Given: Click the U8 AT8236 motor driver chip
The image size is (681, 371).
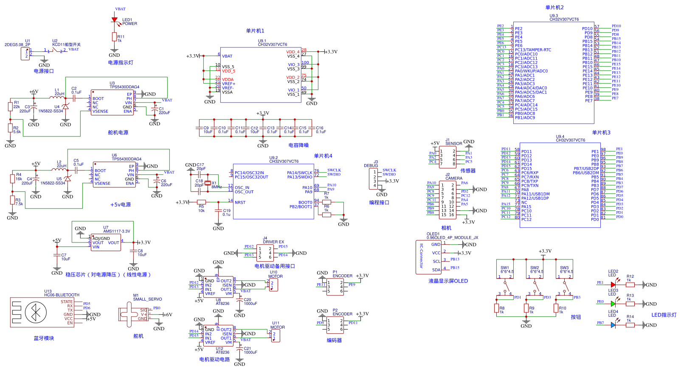Looking at the screenshot, I should point(218,287).
